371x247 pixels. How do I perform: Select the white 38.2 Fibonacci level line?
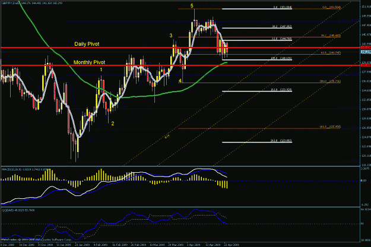point(257,28)
